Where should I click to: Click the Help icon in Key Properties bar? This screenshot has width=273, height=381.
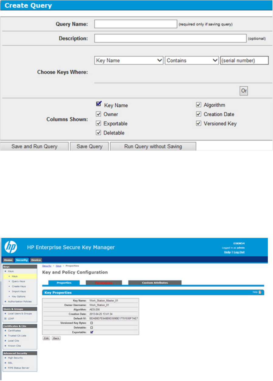click(259, 292)
